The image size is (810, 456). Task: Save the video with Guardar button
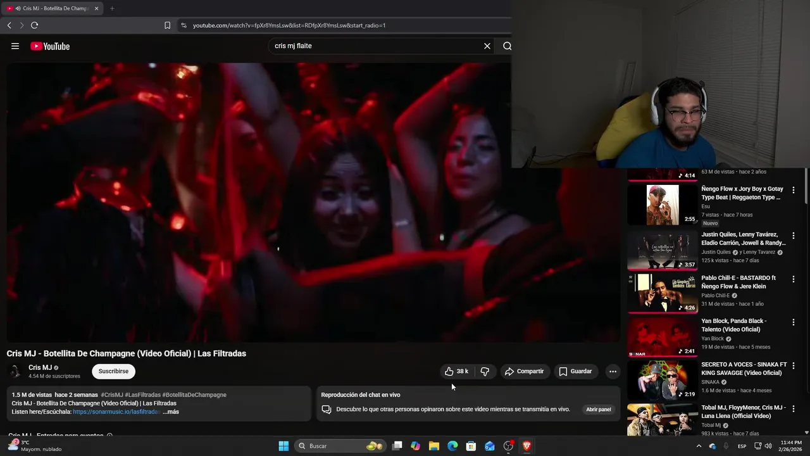coord(575,371)
